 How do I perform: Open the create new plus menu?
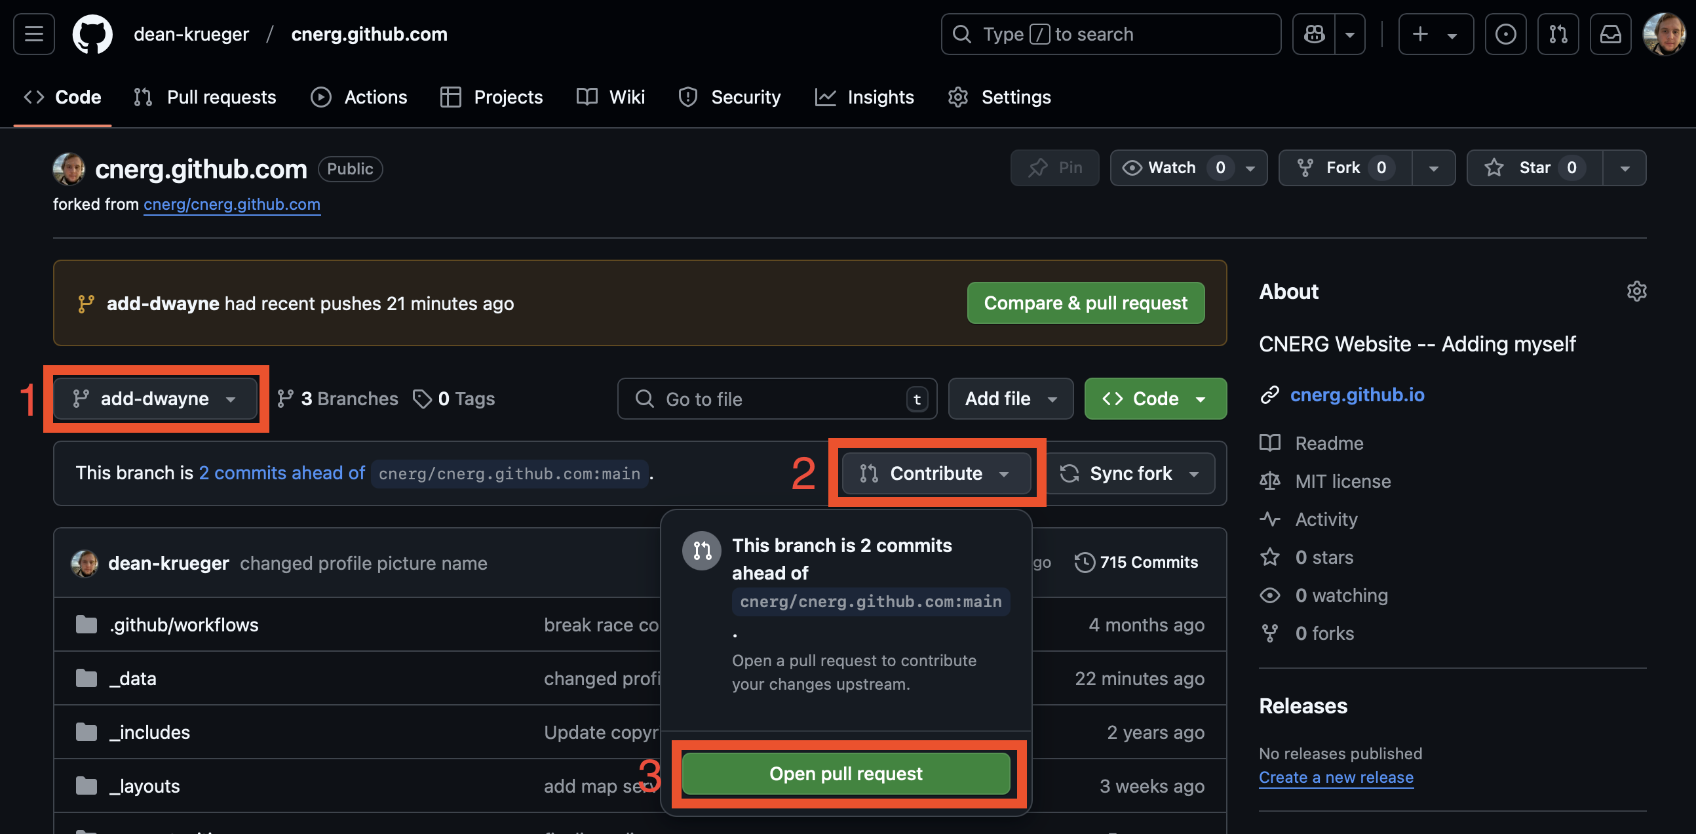pyautogui.click(x=1435, y=33)
